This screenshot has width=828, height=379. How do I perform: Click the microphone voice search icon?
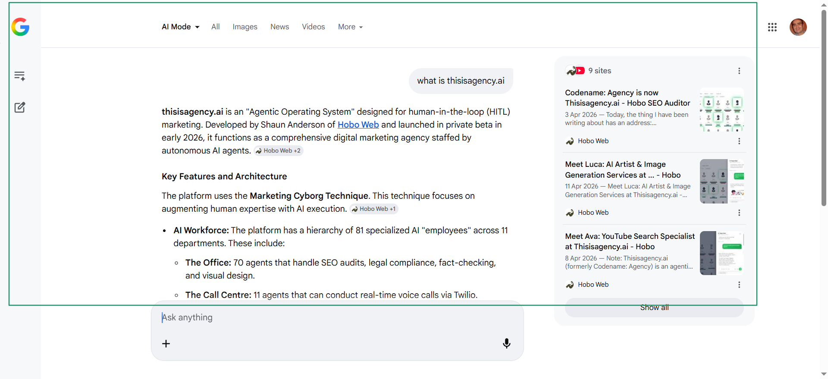(506, 343)
